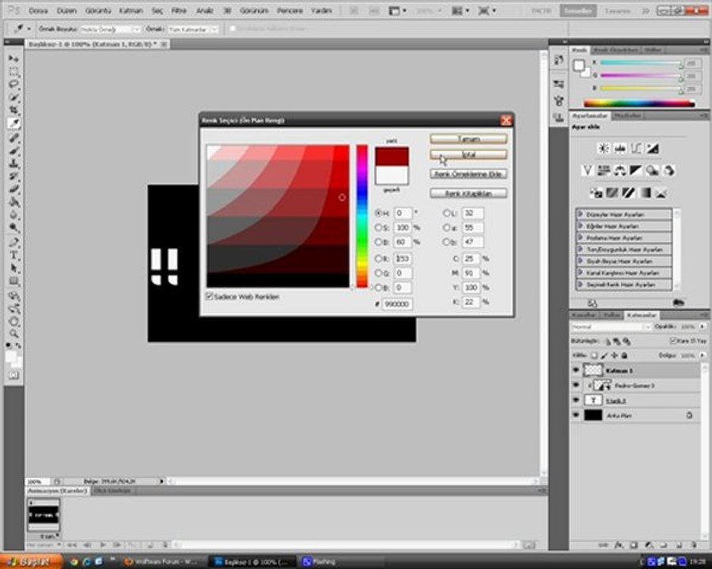Select the Move tool in the toolbox
The image size is (712, 569).
13,58
